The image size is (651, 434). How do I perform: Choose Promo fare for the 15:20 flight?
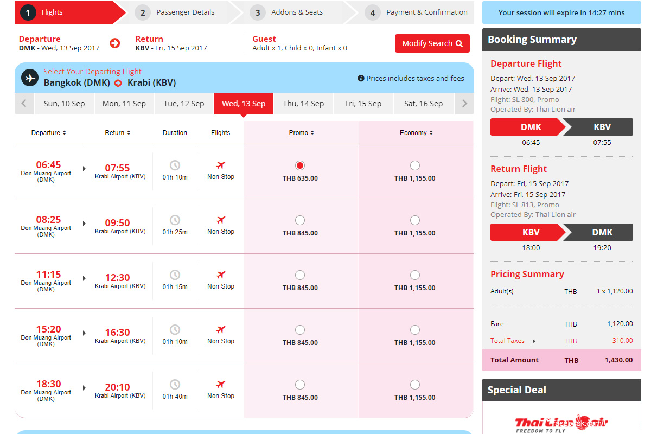(x=300, y=330)
